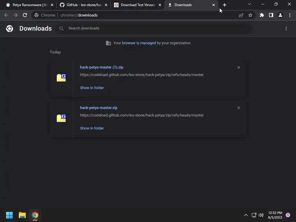This screenshot has height=222, width=296.
Task: Click the zip icon of hack-petya-master.zip
Action: click(61, 118)
